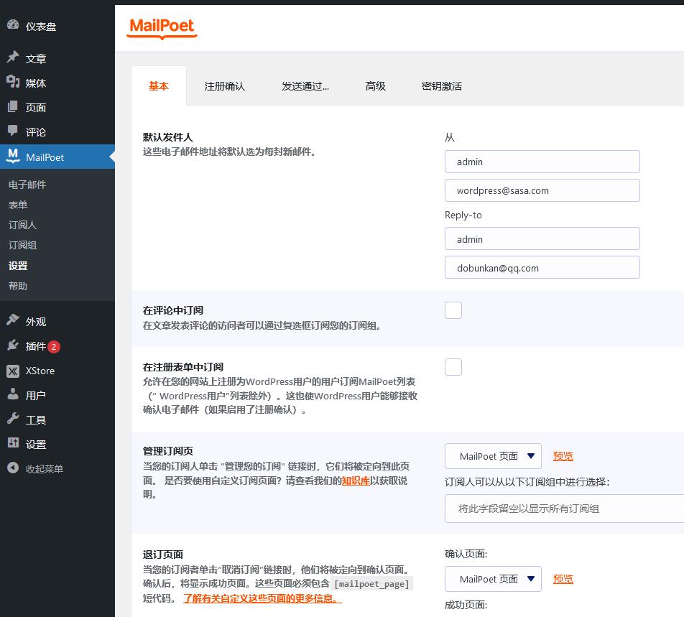Click the collapse menu arrow icon
The height and width of the screenshot is (617, 684).
click(13, 468)
